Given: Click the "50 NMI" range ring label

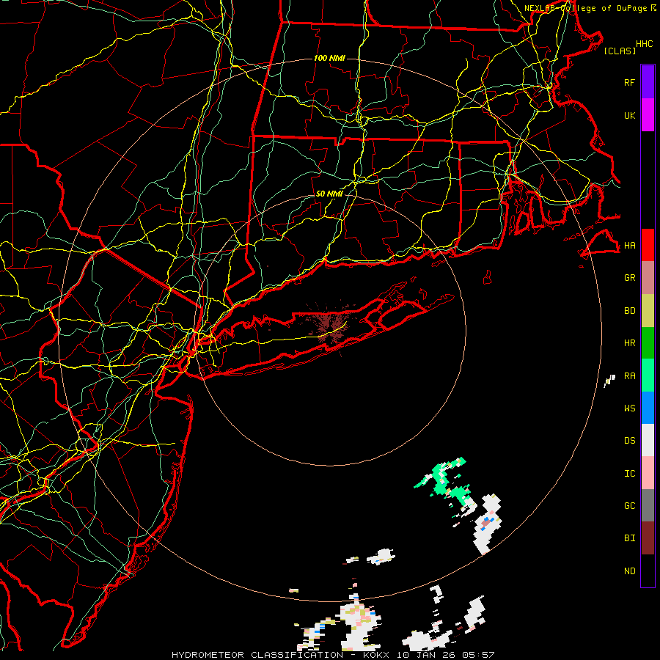Looking at the screenshot, I should [x=329, y=194].
